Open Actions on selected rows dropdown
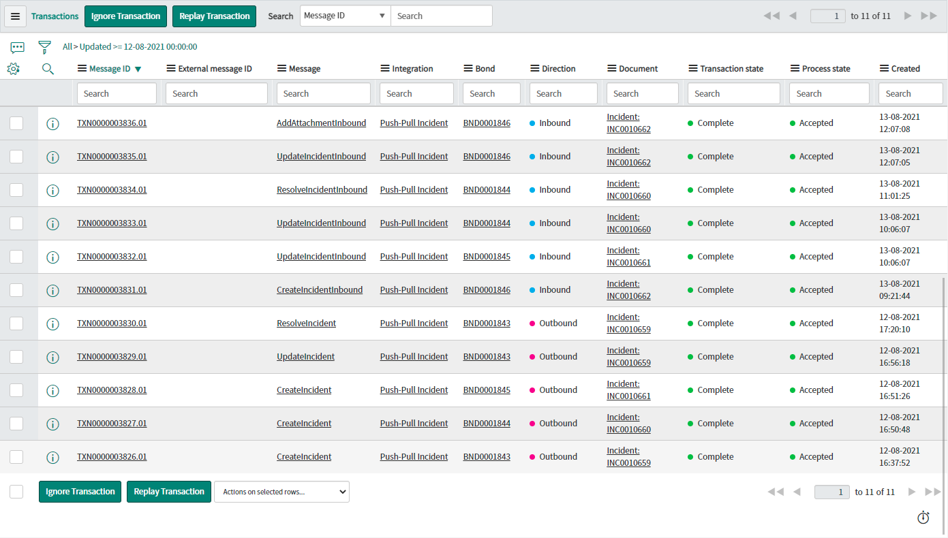Screen dimensions: 948x538 point(281,492)
